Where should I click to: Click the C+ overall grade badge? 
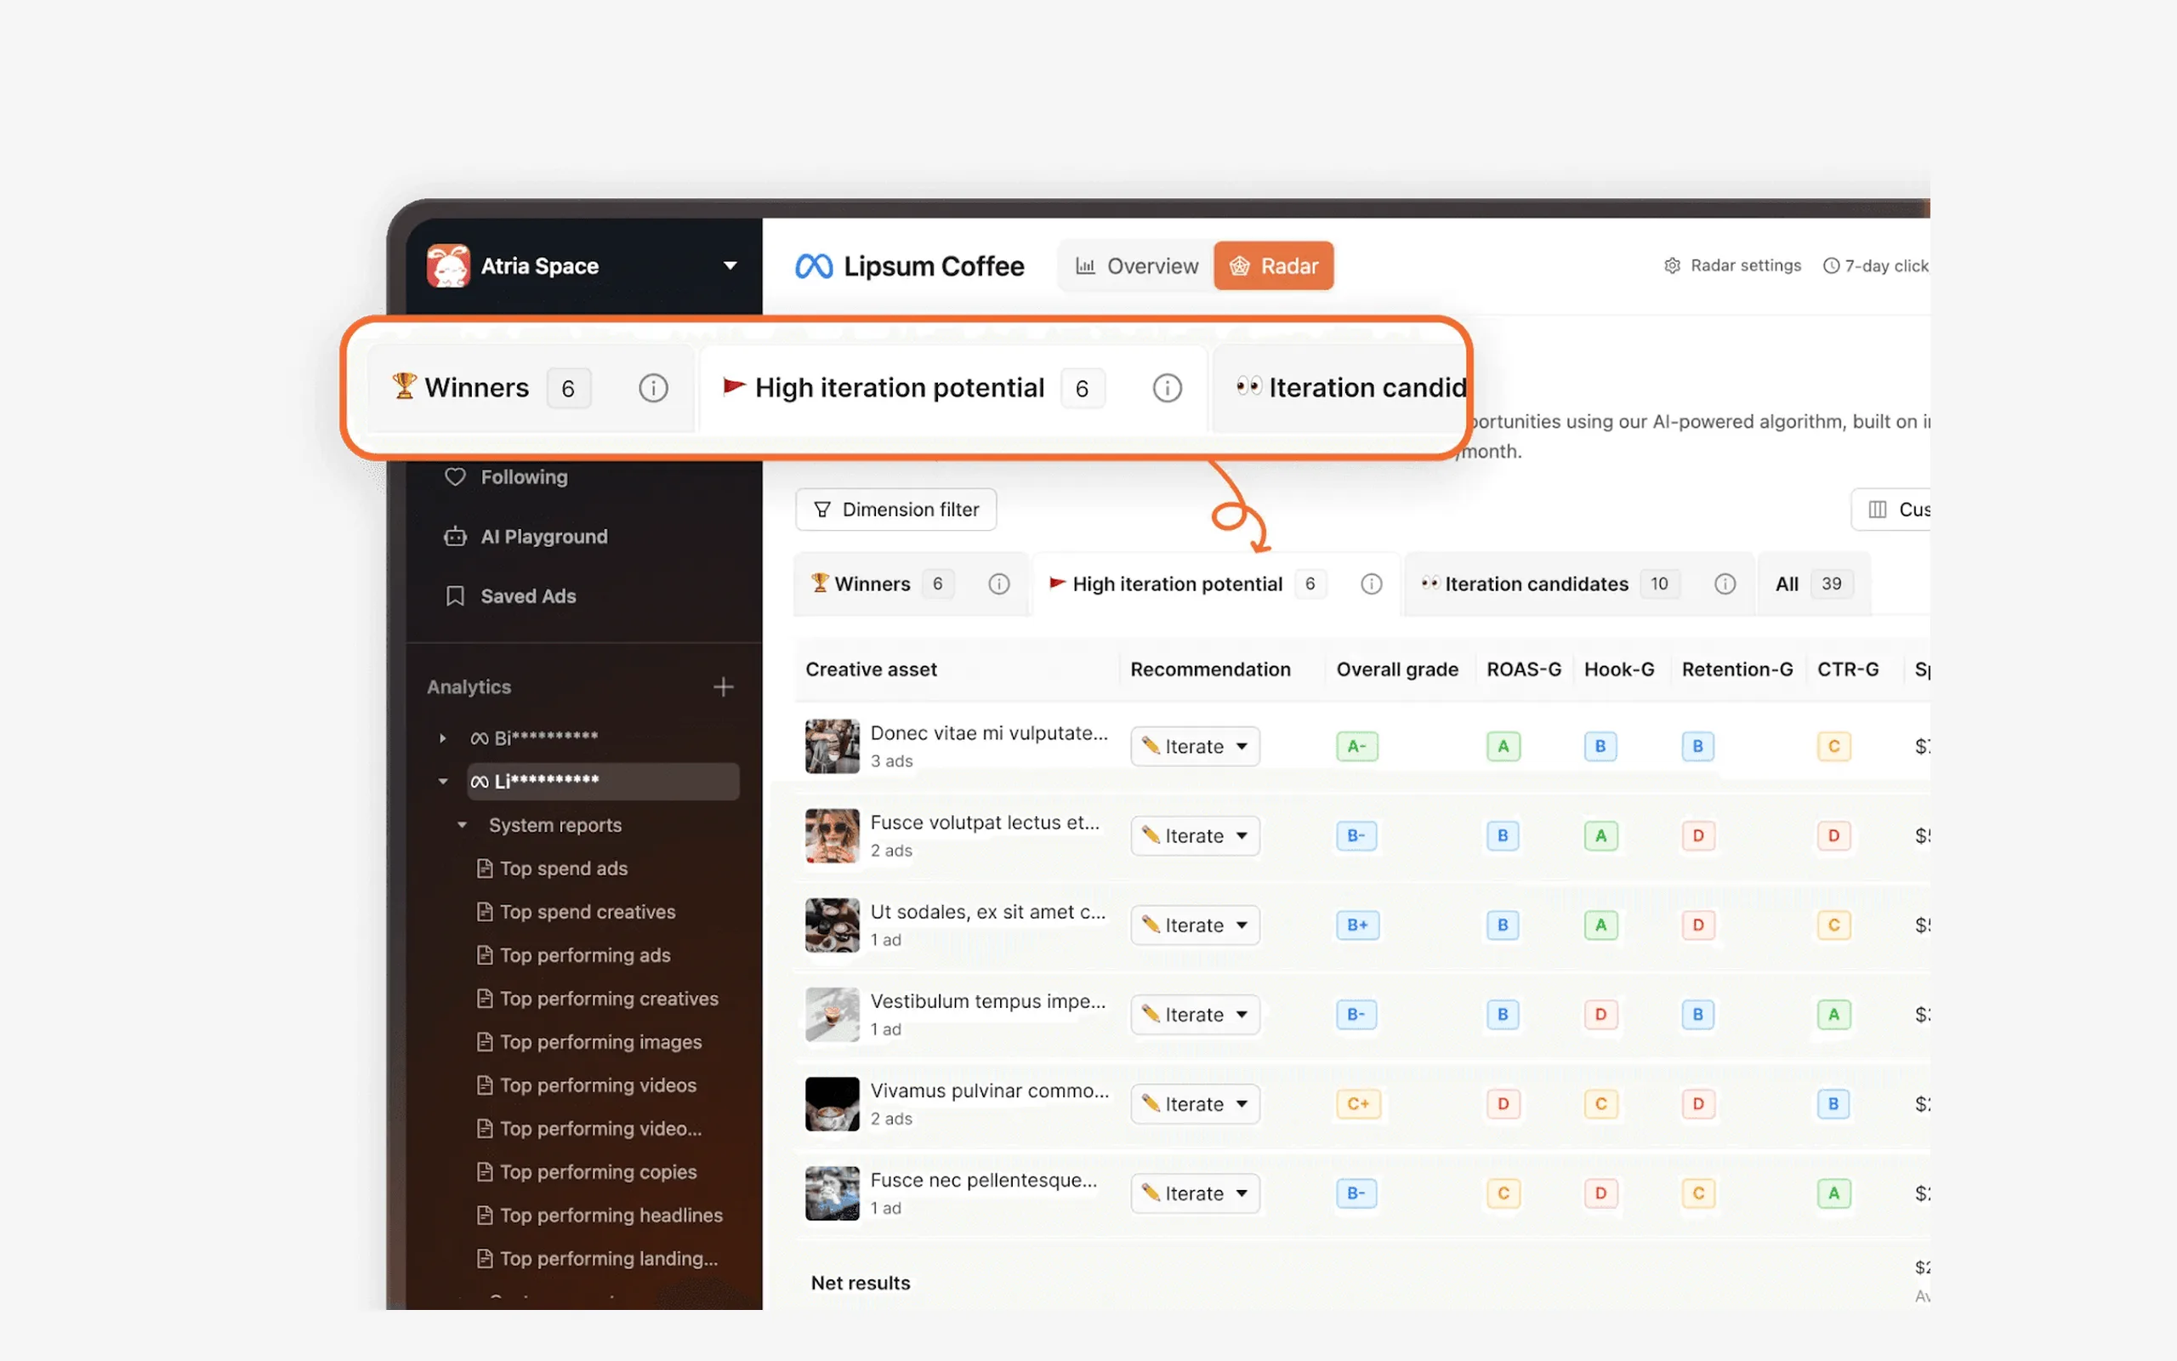1357,1103
